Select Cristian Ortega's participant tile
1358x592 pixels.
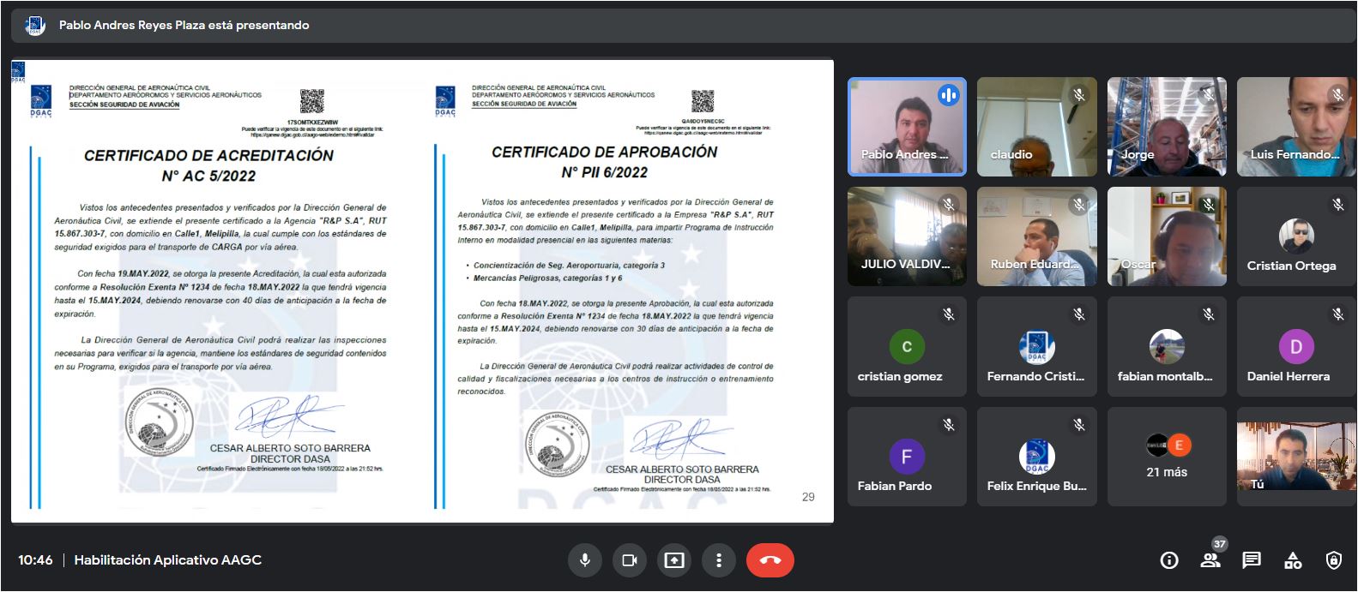click(1297, 236)
